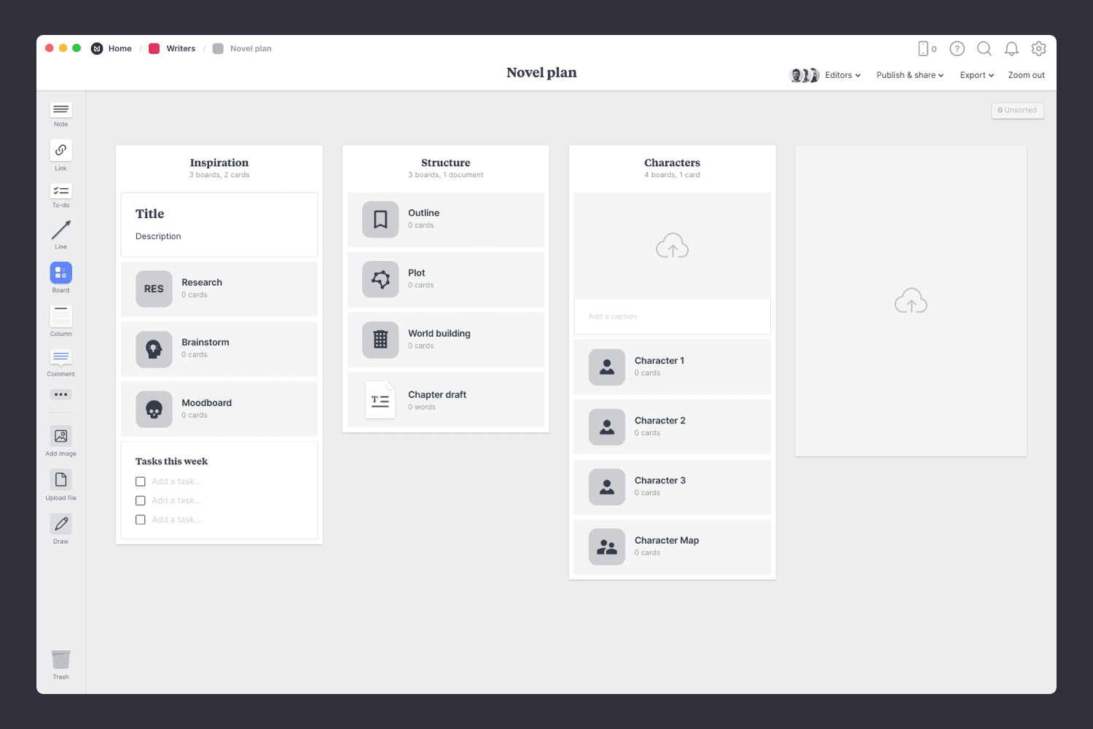This screenshot has width=1093, height=729.
Task: Check the first Add a task checkbox
Action: click(140, 481)
